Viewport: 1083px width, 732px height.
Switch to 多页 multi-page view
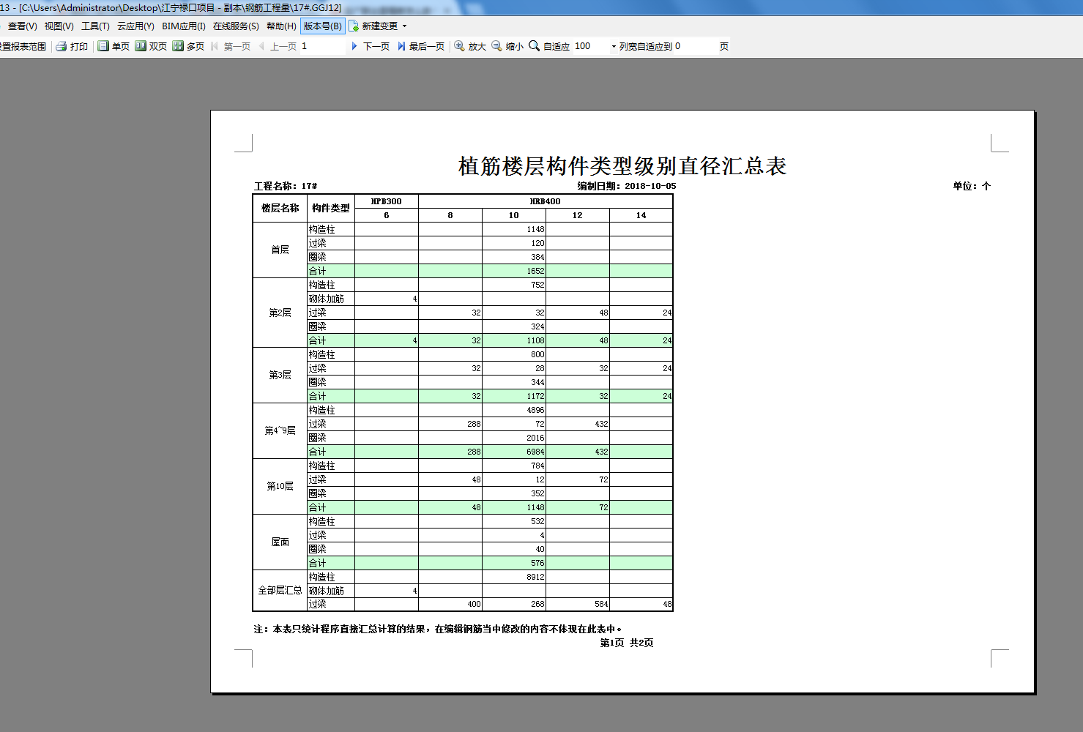click(188, 46)
